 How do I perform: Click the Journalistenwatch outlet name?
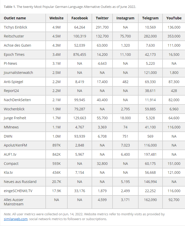click(x=18, y=73)
